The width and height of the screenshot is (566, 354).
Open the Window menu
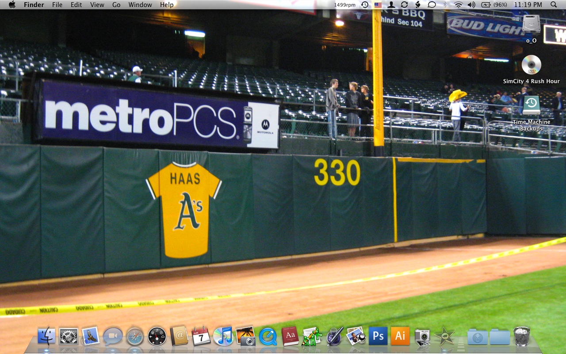coord(140,5)
